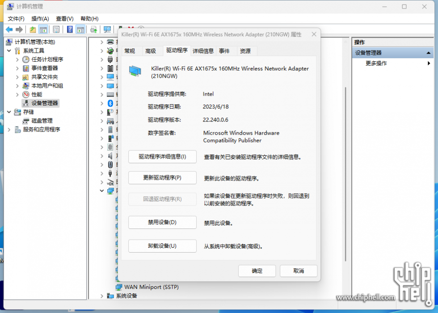Cancel dialog with 取消 button

click(299, 271)
